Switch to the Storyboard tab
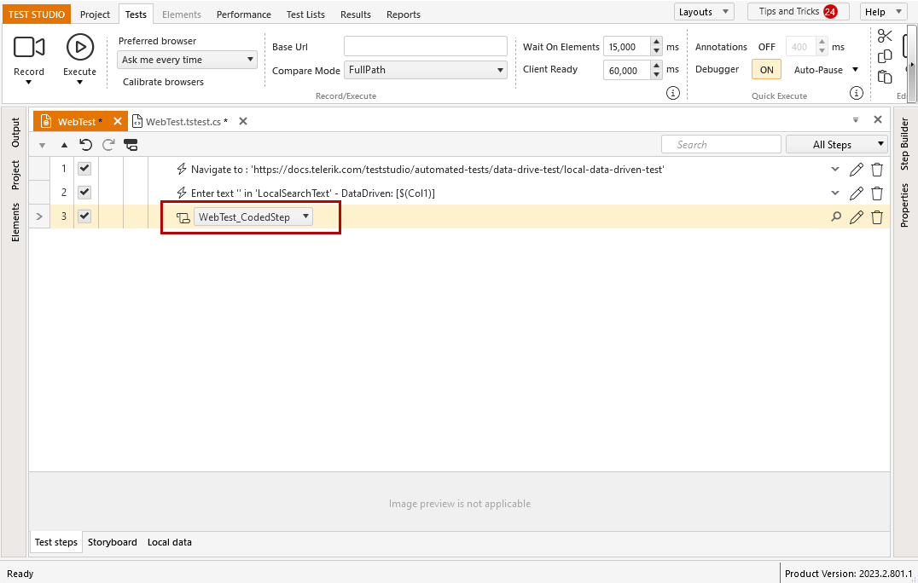The image size is (918, 583). click(x=113, y=542)
